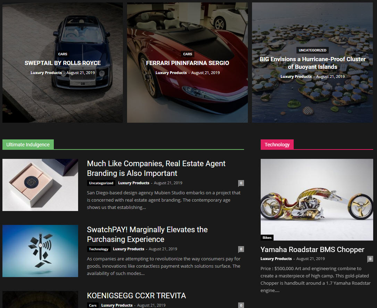This screenshot has height=308, width=377.
Task: Open the Koenigsegg CCXR Trevita article
Action: (136, 295)
